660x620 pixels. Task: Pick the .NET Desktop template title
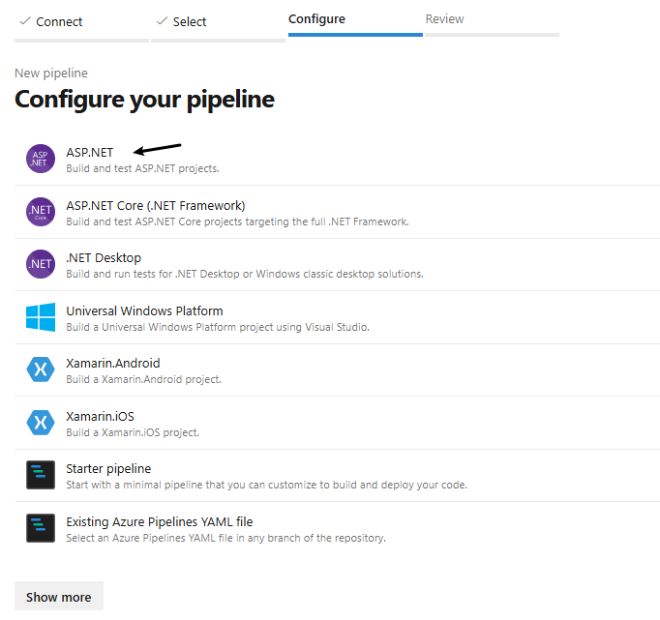pos(104,258)
